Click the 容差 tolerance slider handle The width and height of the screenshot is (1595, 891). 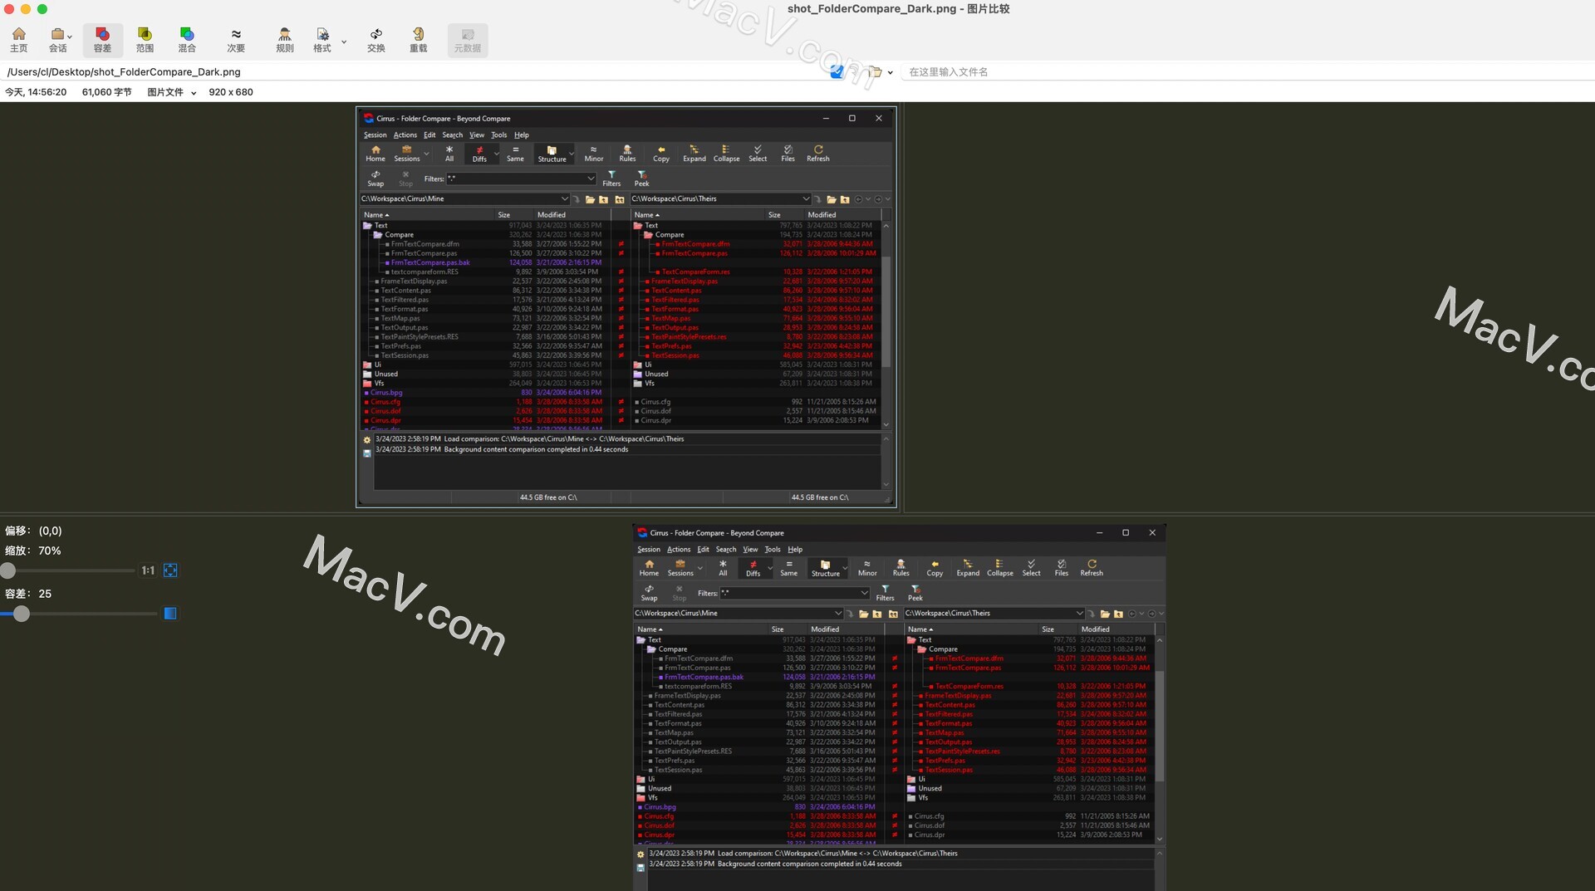coord(22,614)
